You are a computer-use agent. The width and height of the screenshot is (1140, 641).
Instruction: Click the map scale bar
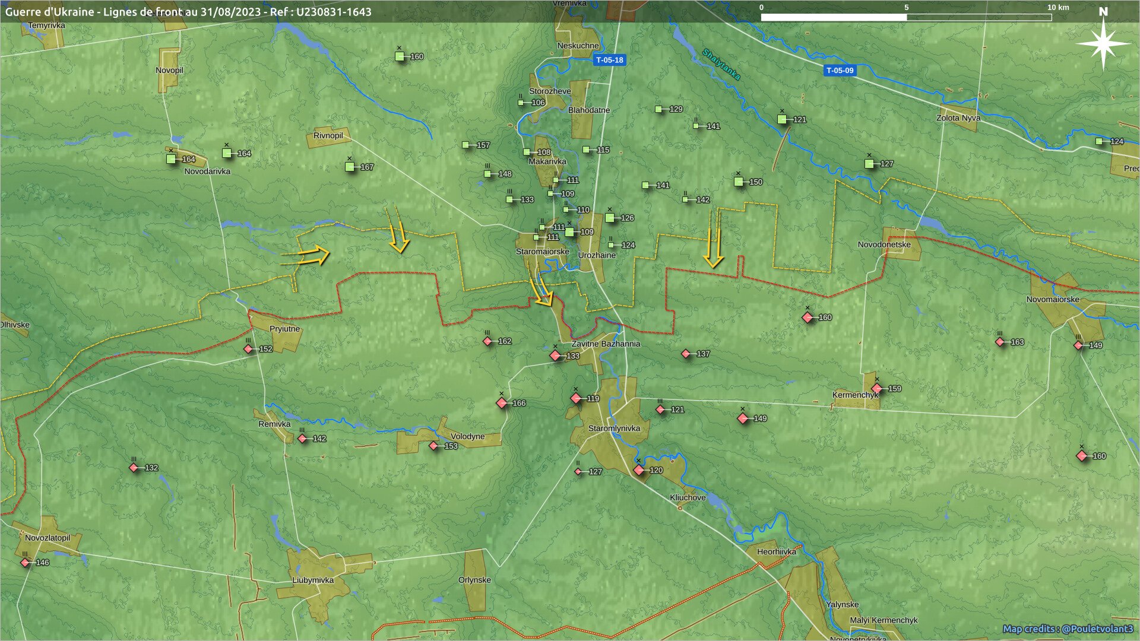(906, 17)
